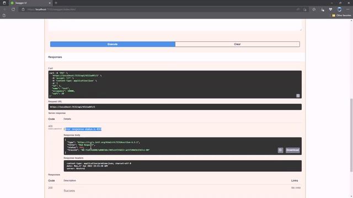
Task: Click the "Server response" label
Action: click(x=57, y=113)
